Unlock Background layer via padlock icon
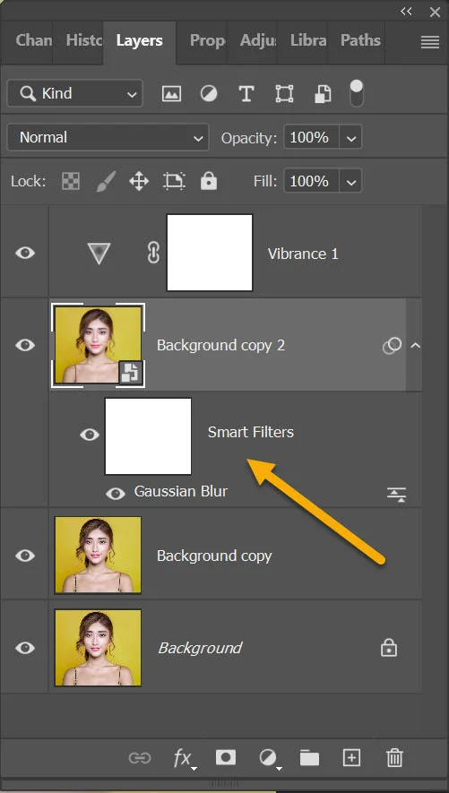This screenshot has width=449, height=793. pyautogui.click(x=389, y=649)
